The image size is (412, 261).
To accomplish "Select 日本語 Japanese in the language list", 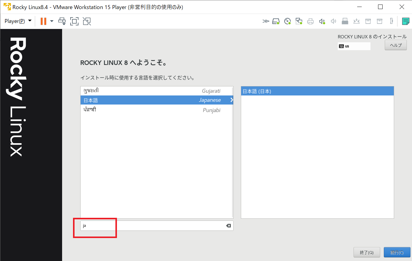I will [157, 100].
